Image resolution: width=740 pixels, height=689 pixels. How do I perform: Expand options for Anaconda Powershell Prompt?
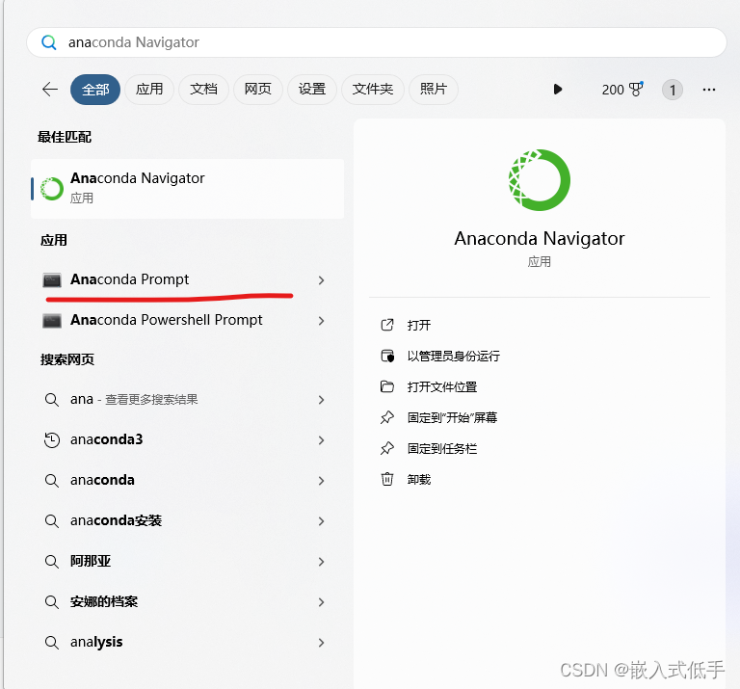pyautogui.click(x=322, y=321)
